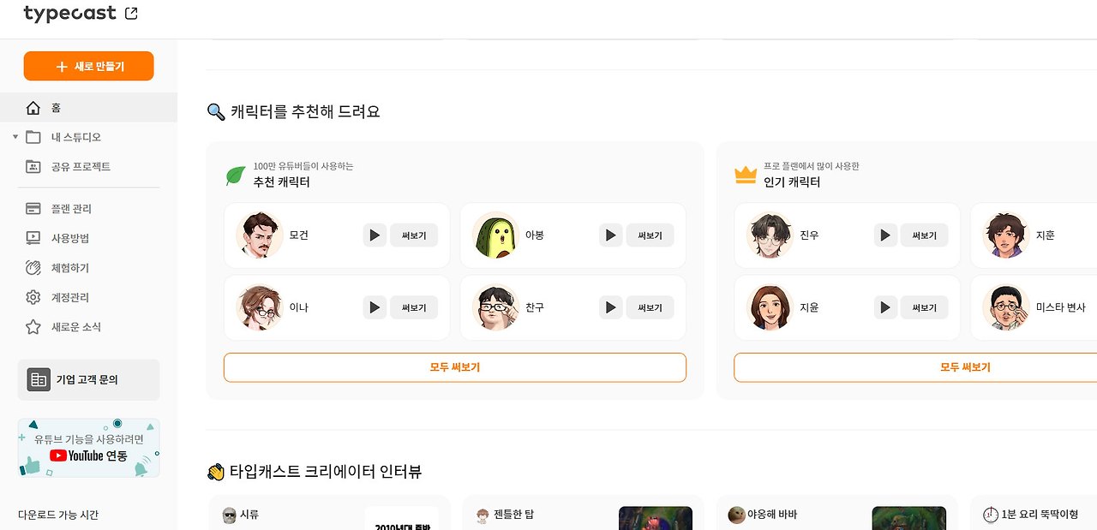Click 써보기 next to 지윤
Image resolution: width=1097 pixels, height=530 pixels.
(x=924, y=307)
